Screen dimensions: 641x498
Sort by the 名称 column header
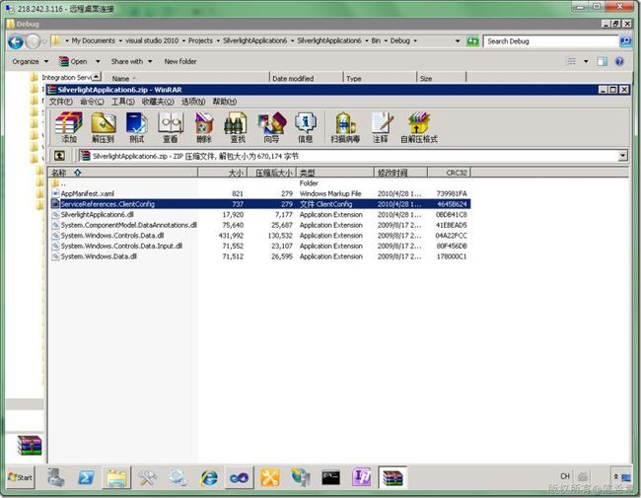coord(123,173)
